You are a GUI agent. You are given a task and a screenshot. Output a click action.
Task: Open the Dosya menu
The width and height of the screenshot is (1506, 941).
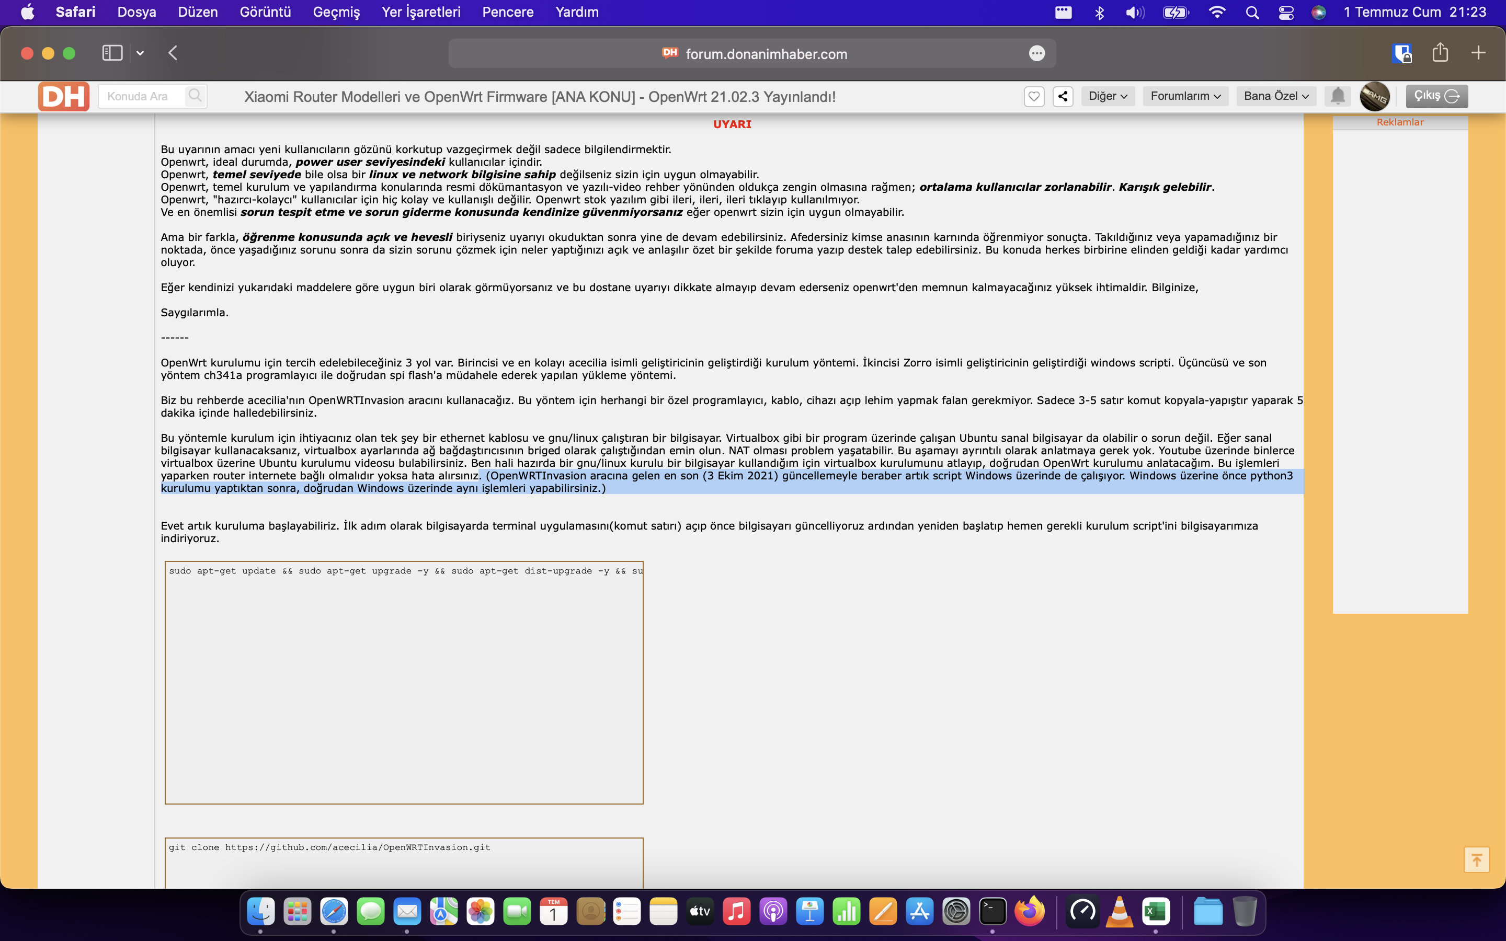point(136,12)
